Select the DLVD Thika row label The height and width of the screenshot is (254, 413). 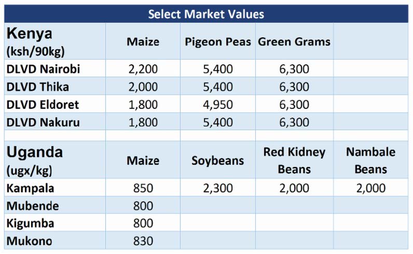[38, 87]
